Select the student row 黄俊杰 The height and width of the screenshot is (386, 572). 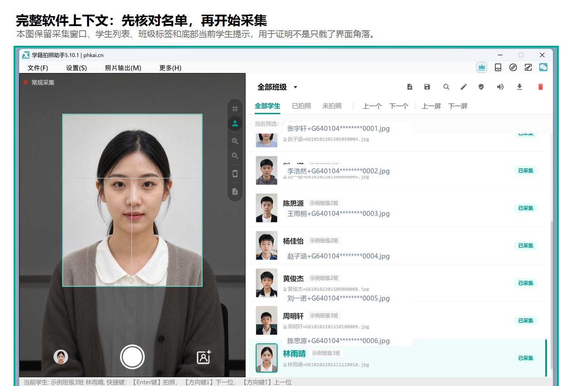pyautogui.click(x=398, y=283)
